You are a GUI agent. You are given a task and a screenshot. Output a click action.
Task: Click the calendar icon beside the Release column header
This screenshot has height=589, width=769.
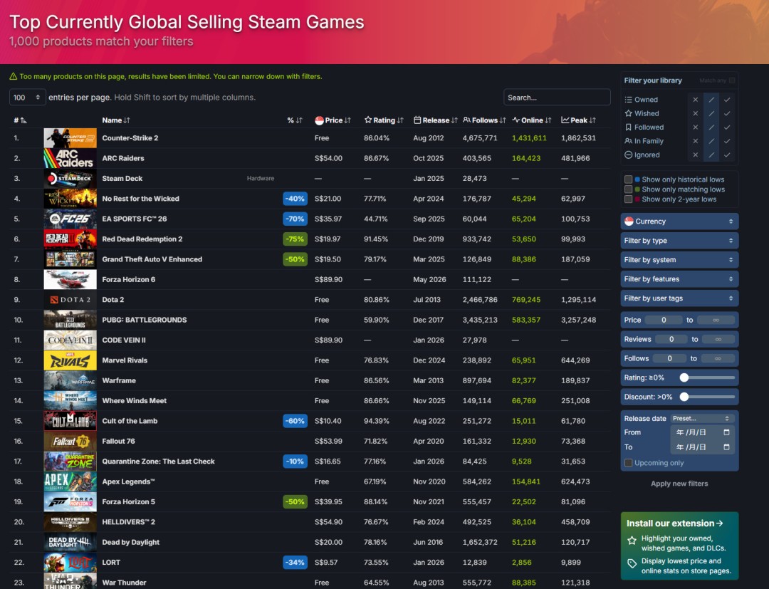(418, 120)
